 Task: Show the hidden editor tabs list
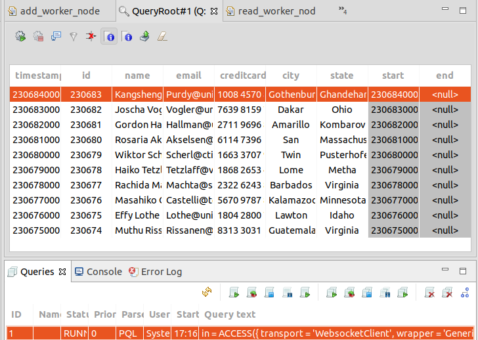pyautogui.click(x=342, y=11)
